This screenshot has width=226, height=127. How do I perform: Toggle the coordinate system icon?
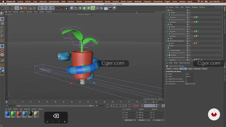(x=53, y=8)
